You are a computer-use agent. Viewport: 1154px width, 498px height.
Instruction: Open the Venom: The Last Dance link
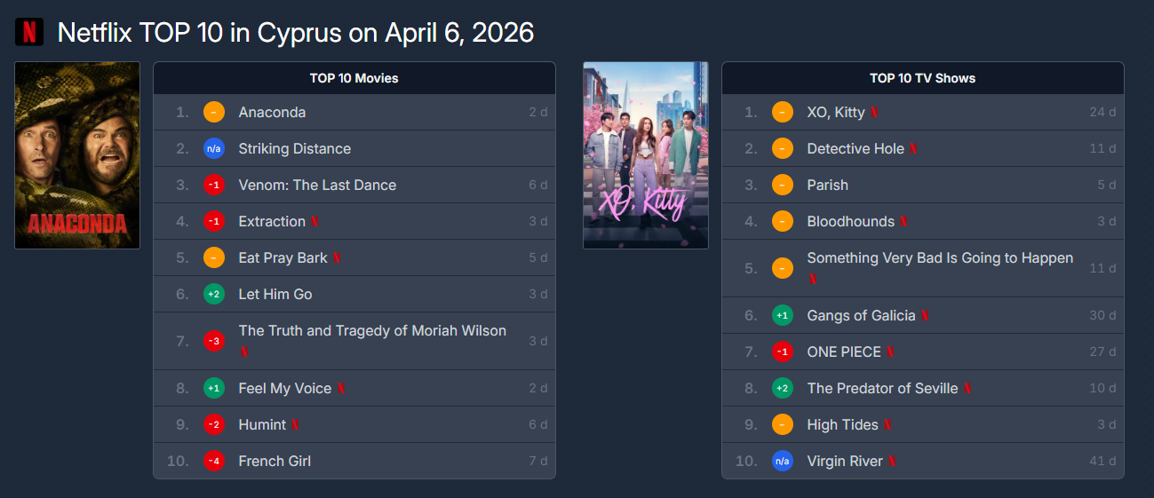click(x=317, y=185)
